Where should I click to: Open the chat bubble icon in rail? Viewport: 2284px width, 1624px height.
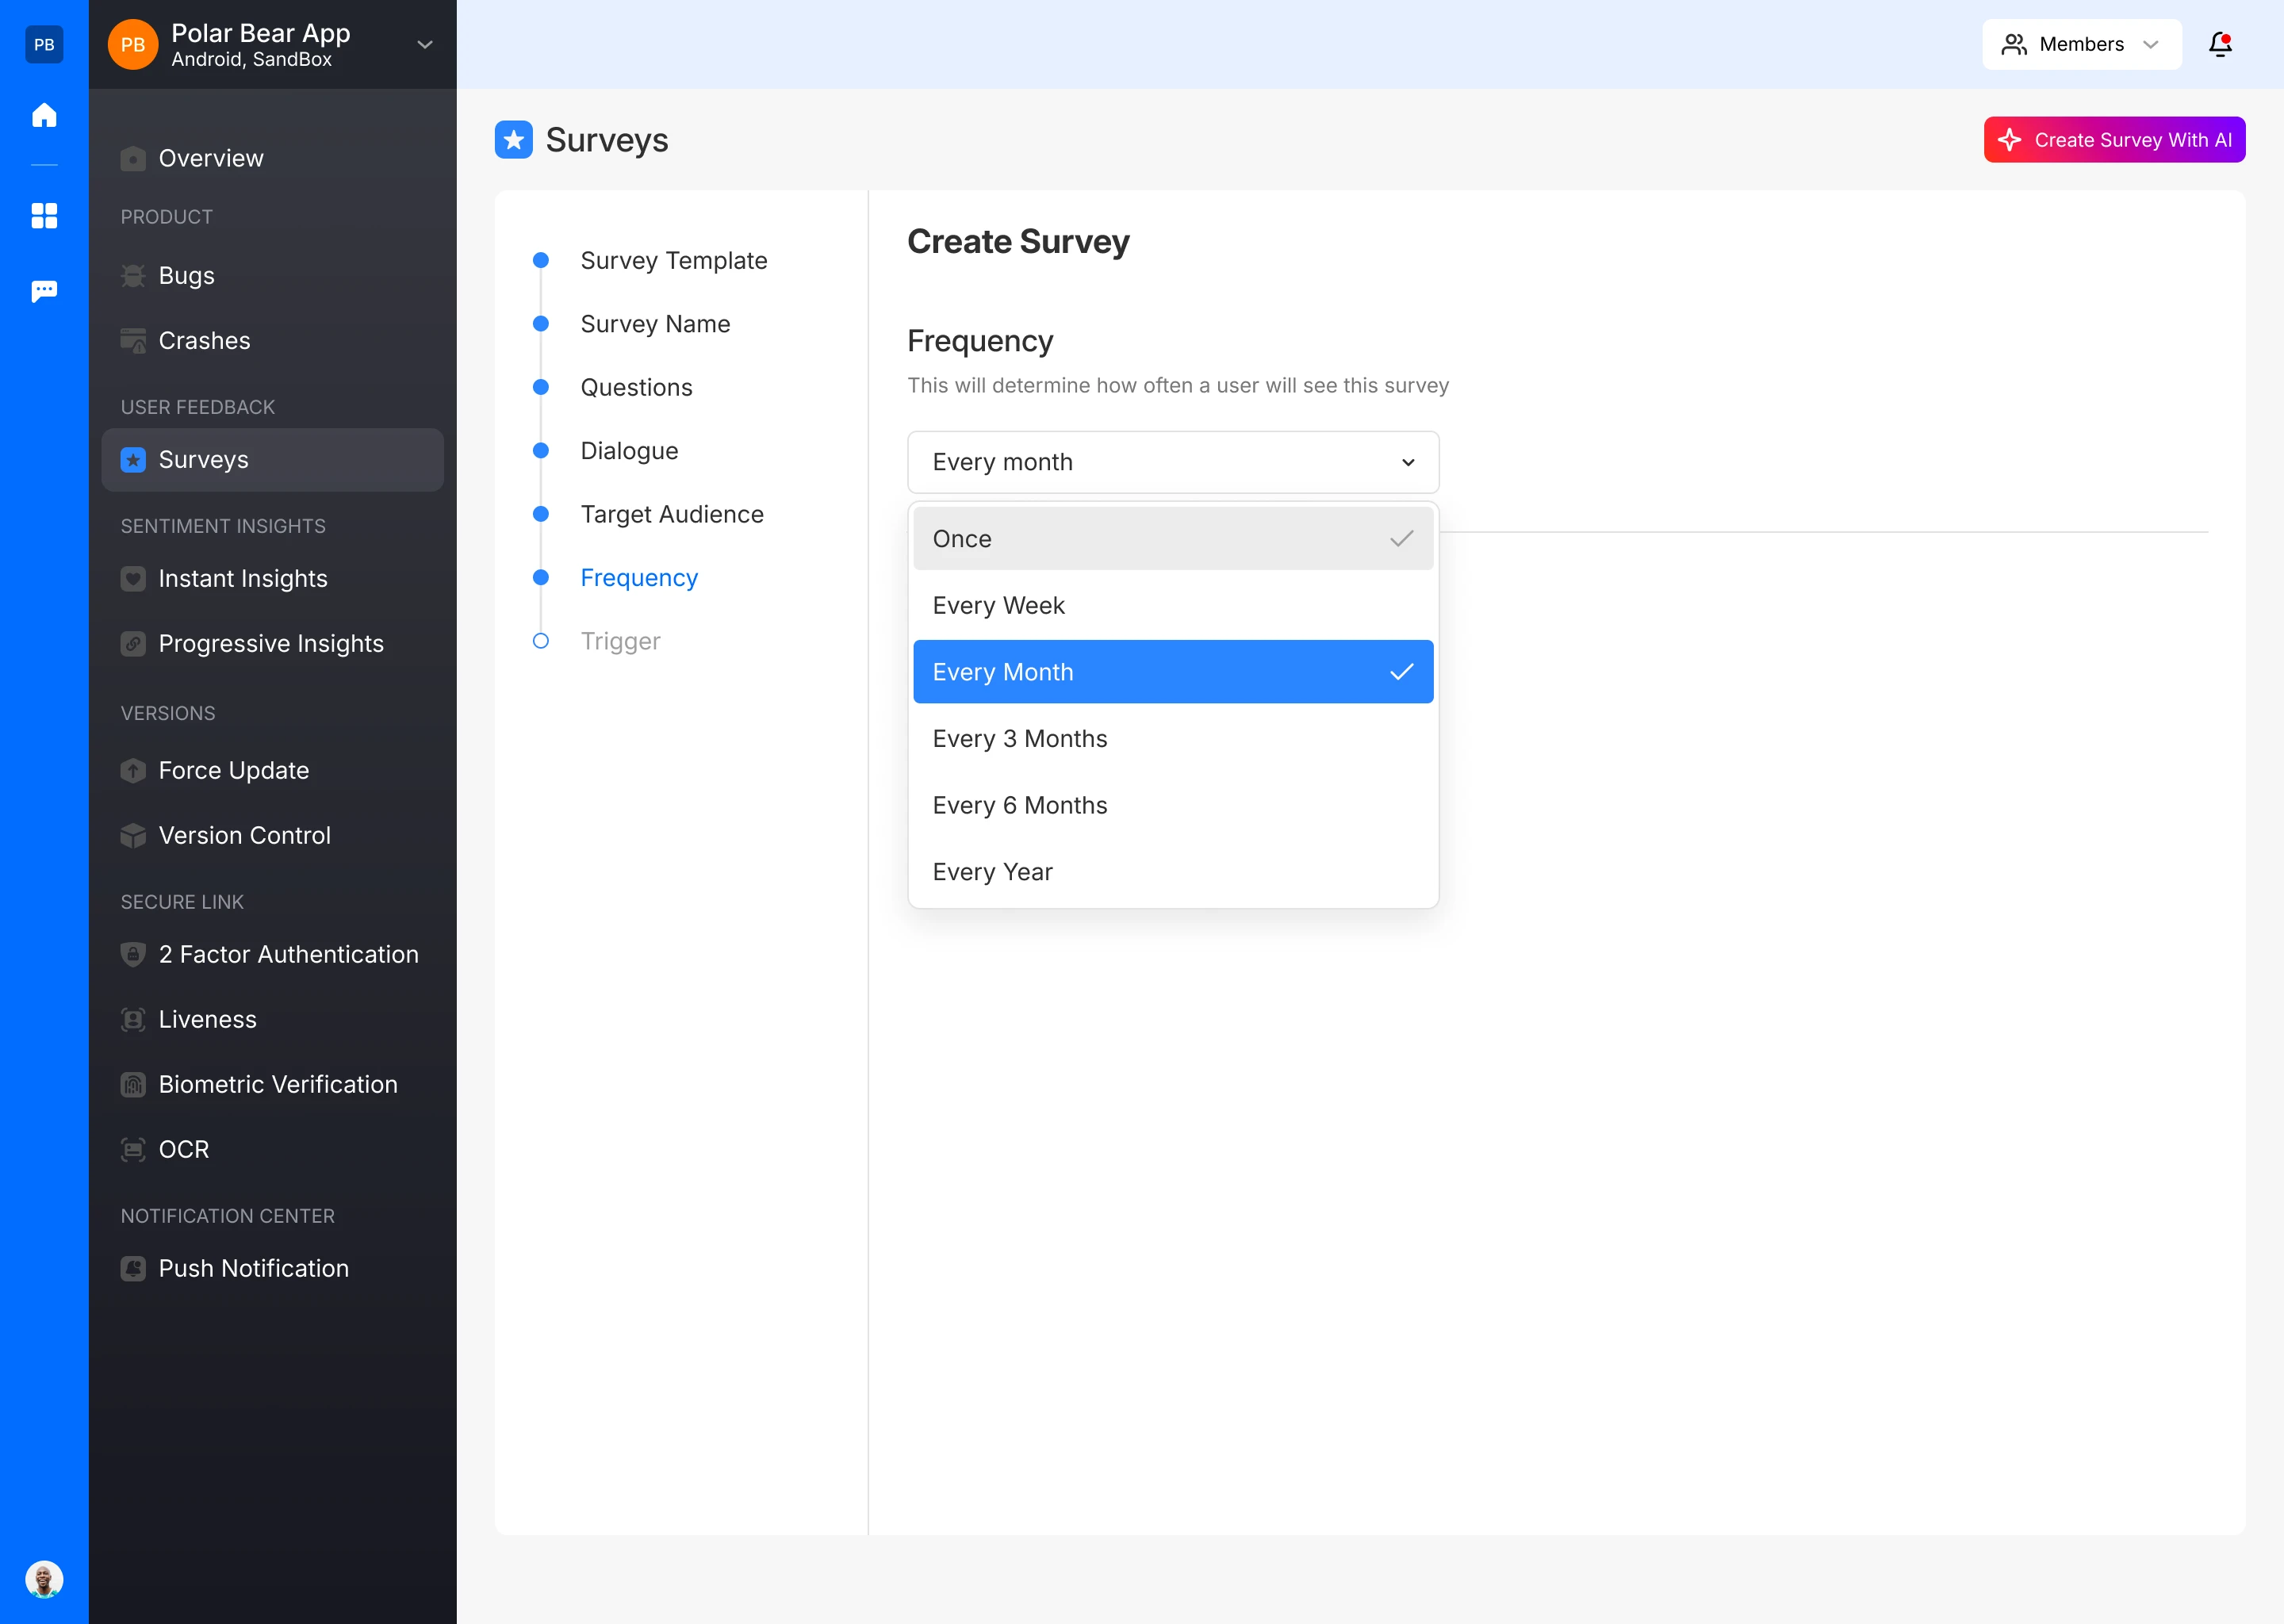tap(44, 291)
